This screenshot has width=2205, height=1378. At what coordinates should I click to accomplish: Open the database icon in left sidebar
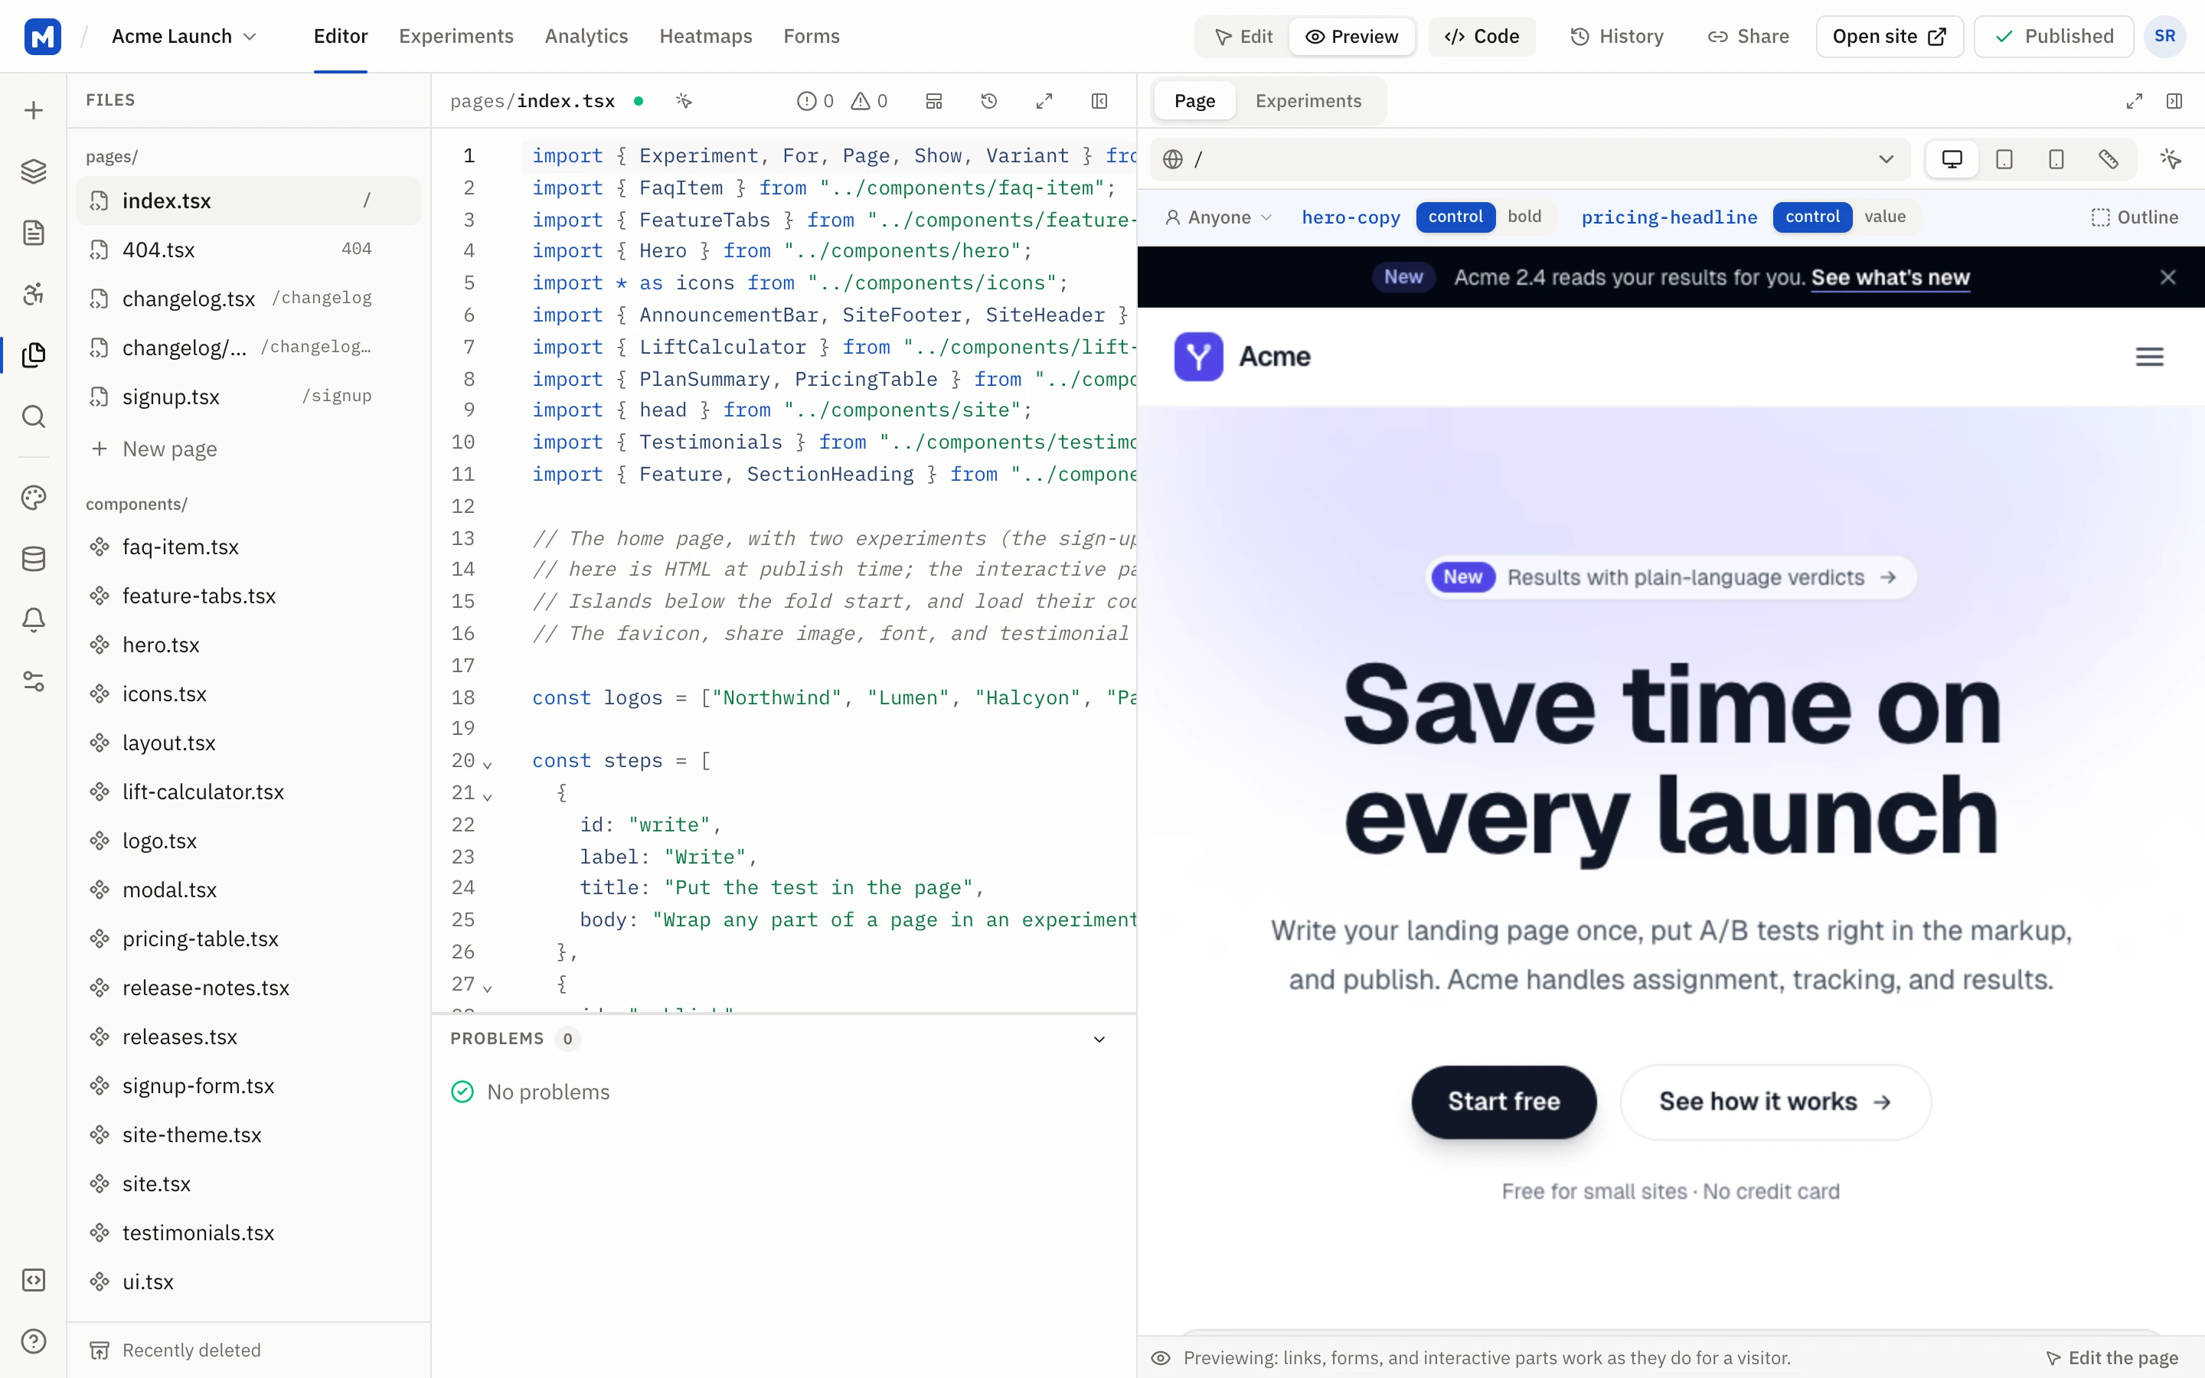pos(34,559)
